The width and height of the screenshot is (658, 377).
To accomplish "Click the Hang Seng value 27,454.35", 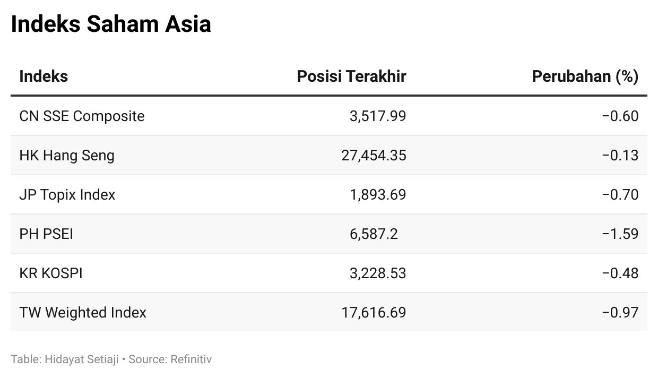I will (374, 156).
